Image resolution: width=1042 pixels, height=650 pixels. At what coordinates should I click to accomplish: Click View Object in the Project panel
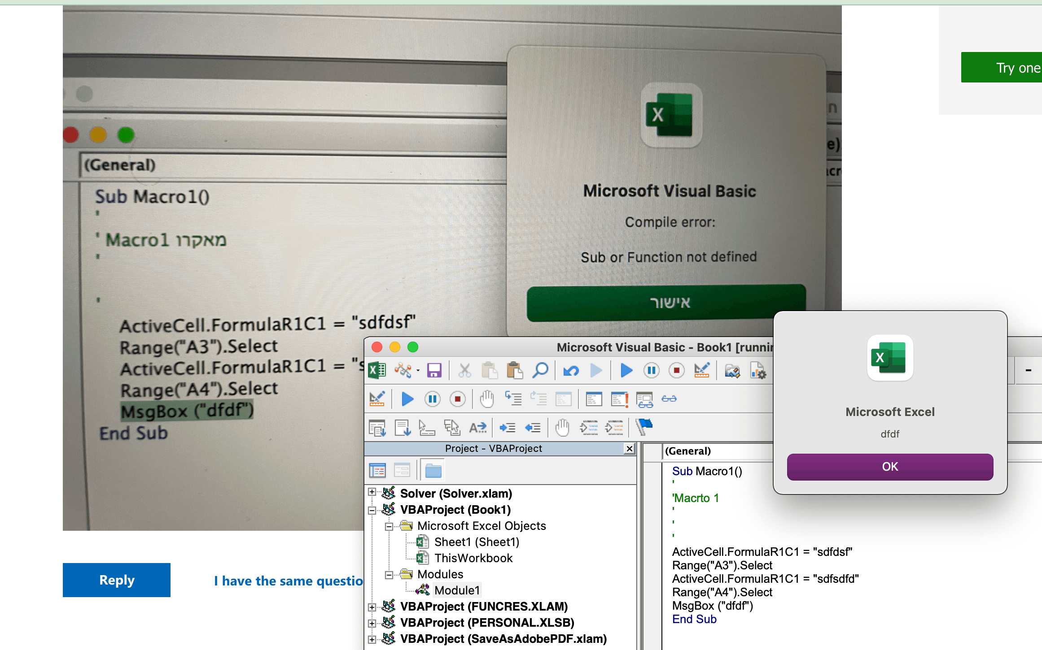point(402,470)
